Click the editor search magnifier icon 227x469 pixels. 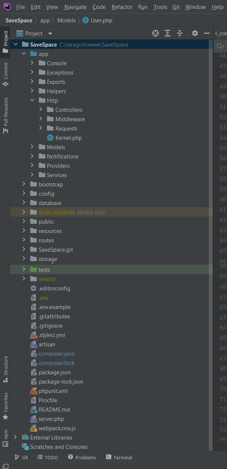coord(220,46)
